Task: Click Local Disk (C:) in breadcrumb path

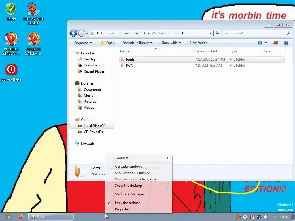Action: [x=134, y=33]
